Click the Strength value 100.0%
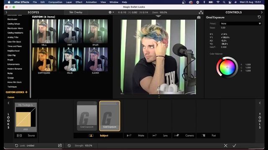268x150 pixels. 88,145
